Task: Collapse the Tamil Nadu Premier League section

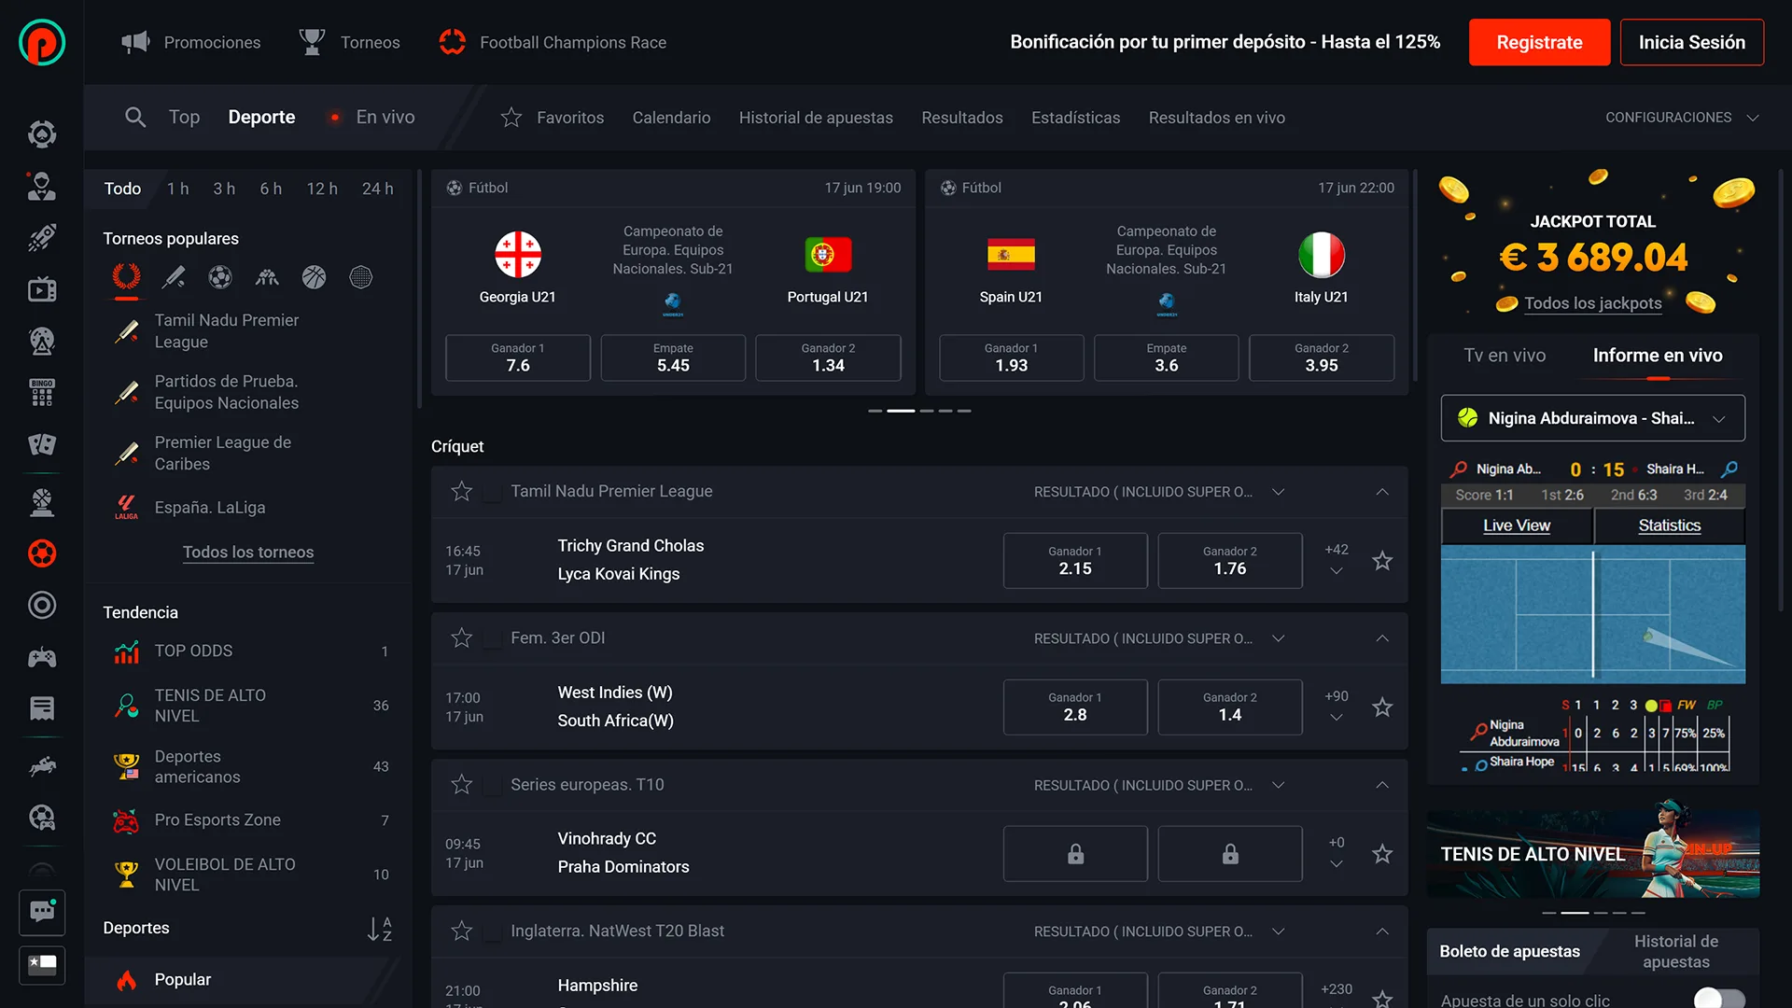Action: 1382,492
